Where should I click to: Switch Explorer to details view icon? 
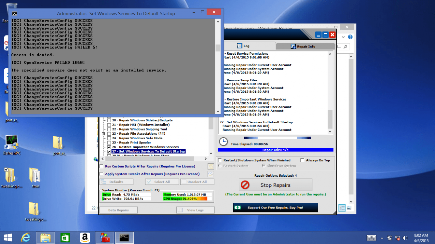pos(342,208)
